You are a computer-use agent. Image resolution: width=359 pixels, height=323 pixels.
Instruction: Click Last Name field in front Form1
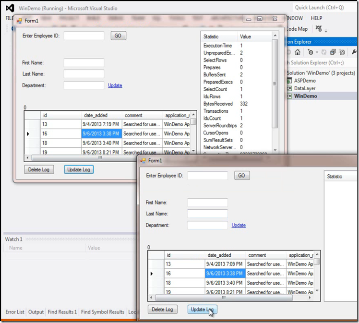(x=207, y=214)
